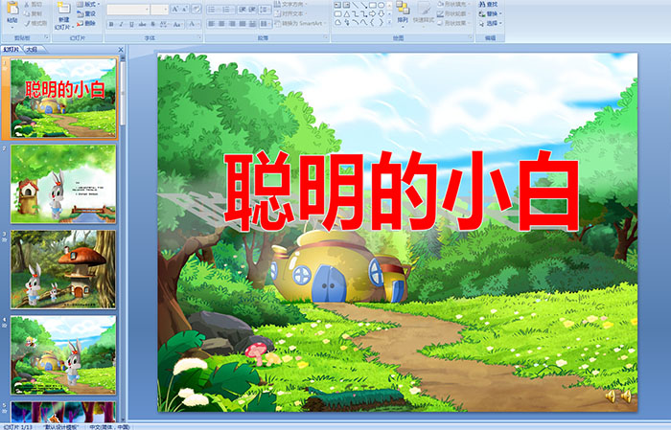
Task: Open the Drawing group dialog launcher
Action: click(x=471, y=37)
